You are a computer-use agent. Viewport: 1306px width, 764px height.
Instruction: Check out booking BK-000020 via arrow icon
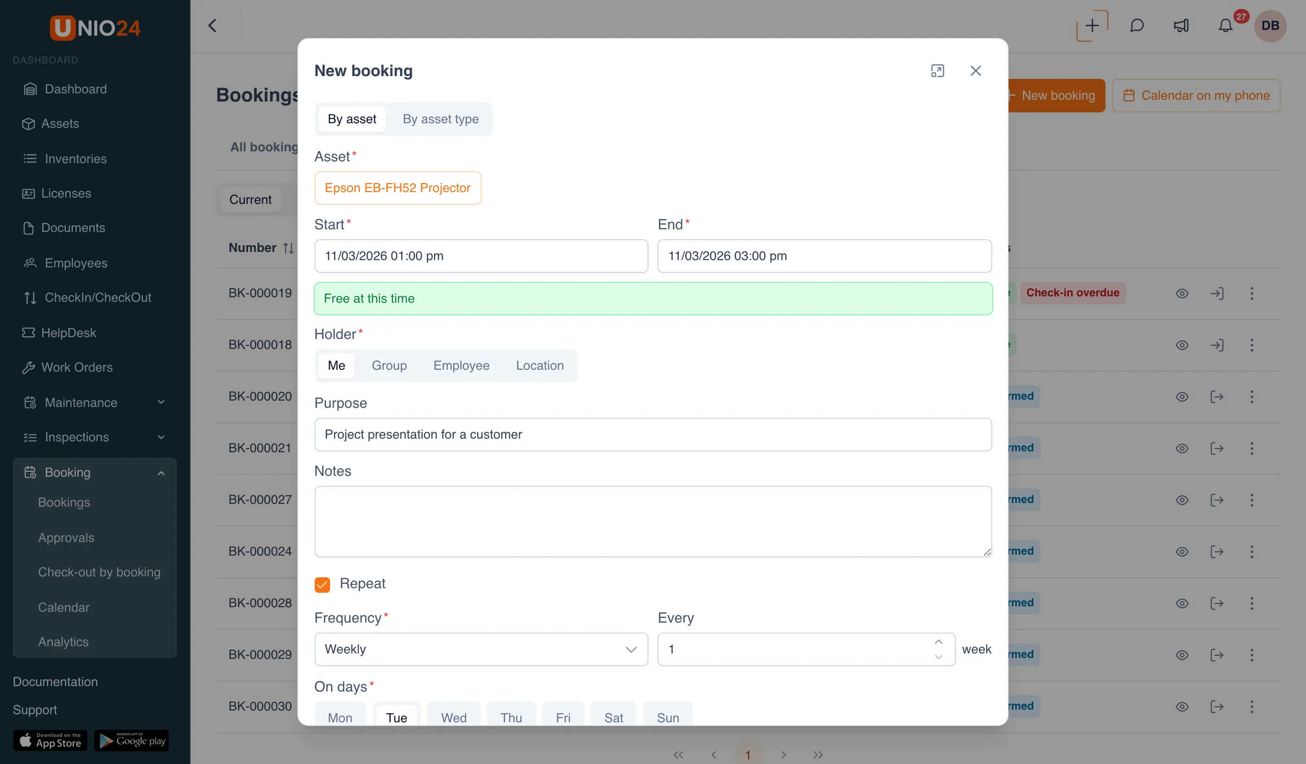(x=1217, y=397)
